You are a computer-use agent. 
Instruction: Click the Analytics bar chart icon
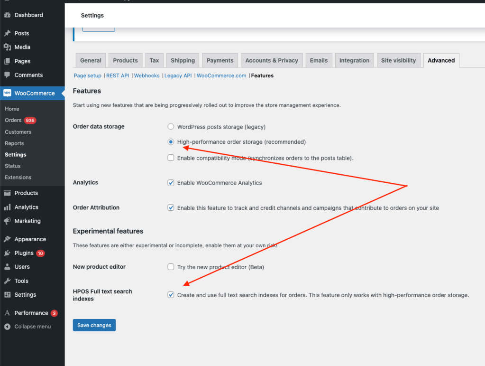[7, 207]
